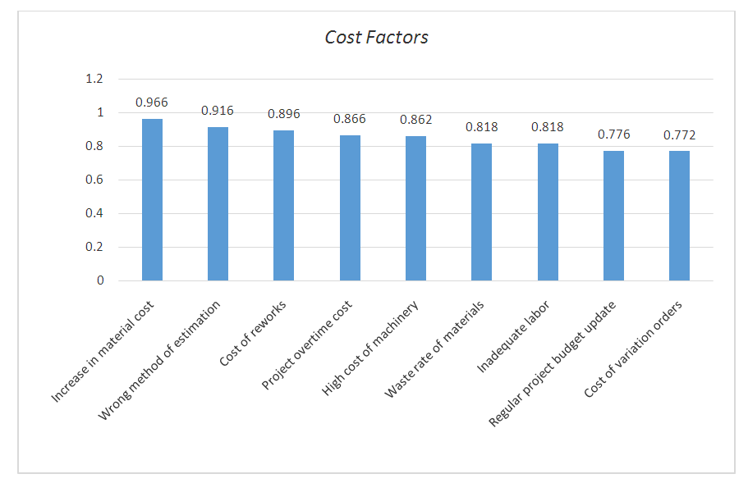Select the 'Wrong method of estimation' bar
Screen dimensions: 748x483
(x=218, y=204)
